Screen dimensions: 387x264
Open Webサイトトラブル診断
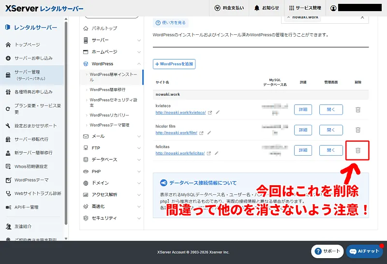click(x=33, y=193)
